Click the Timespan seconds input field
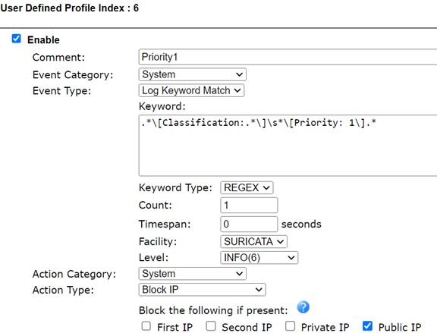Screen dimensions: 437x333 click(249, 224)
